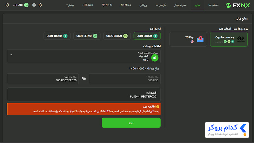Click the logout arrow icon
This screenshot has height=143, width=254.
(x=7, y=5)
